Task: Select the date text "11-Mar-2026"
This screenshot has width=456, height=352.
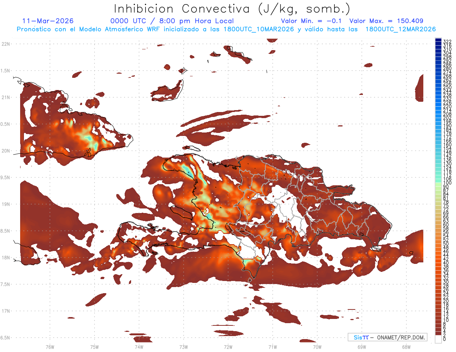Action: pyautogui.click(x=48, y=21)
